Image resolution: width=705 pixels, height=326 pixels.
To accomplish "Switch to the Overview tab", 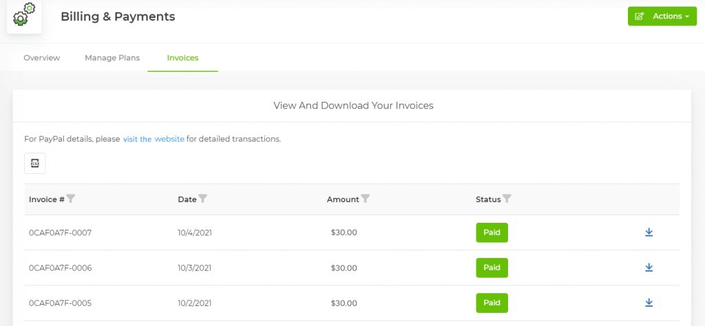I will tap(42, 58).
